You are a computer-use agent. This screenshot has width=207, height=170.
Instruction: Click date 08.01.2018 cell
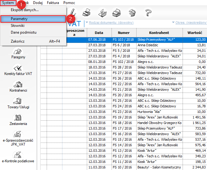[x=99, y=62]
